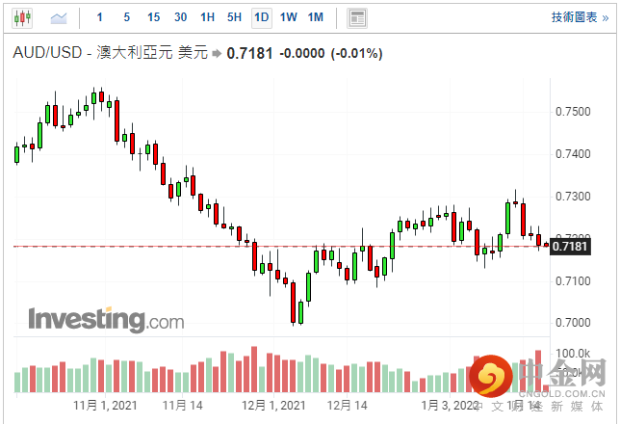Show the 1M monthly chart
620x424 pixels.
[315, 17]
